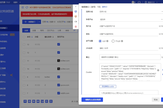Click the third bottom toolbar window icon

tap(34, 101)
